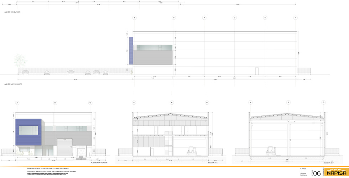
Task: Select the narrow blue strip on the top elevation
Action: pos(131,51)
